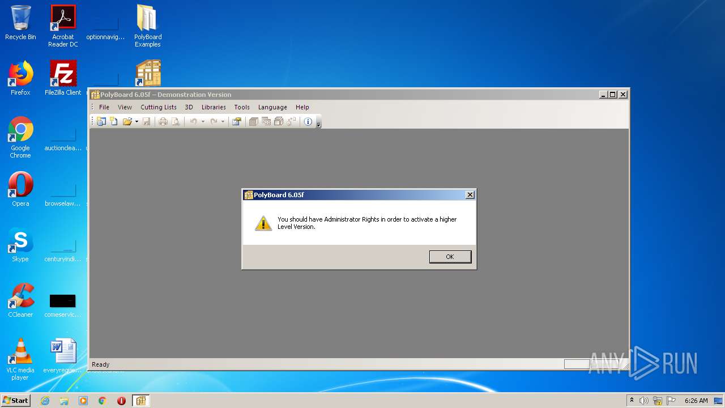Click the volume speaker tray icon
Viewport: 725px width, 408px height.
pos(644,401)
